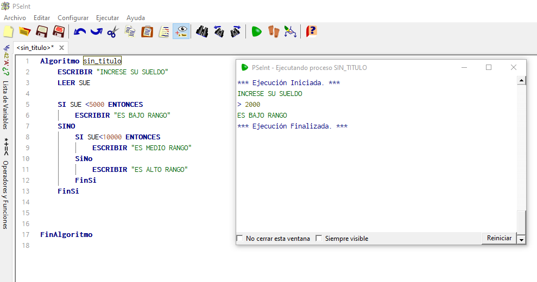537x282 pixels.
Task: Run the algorithm with the green play icon
Action: point(256,32)
